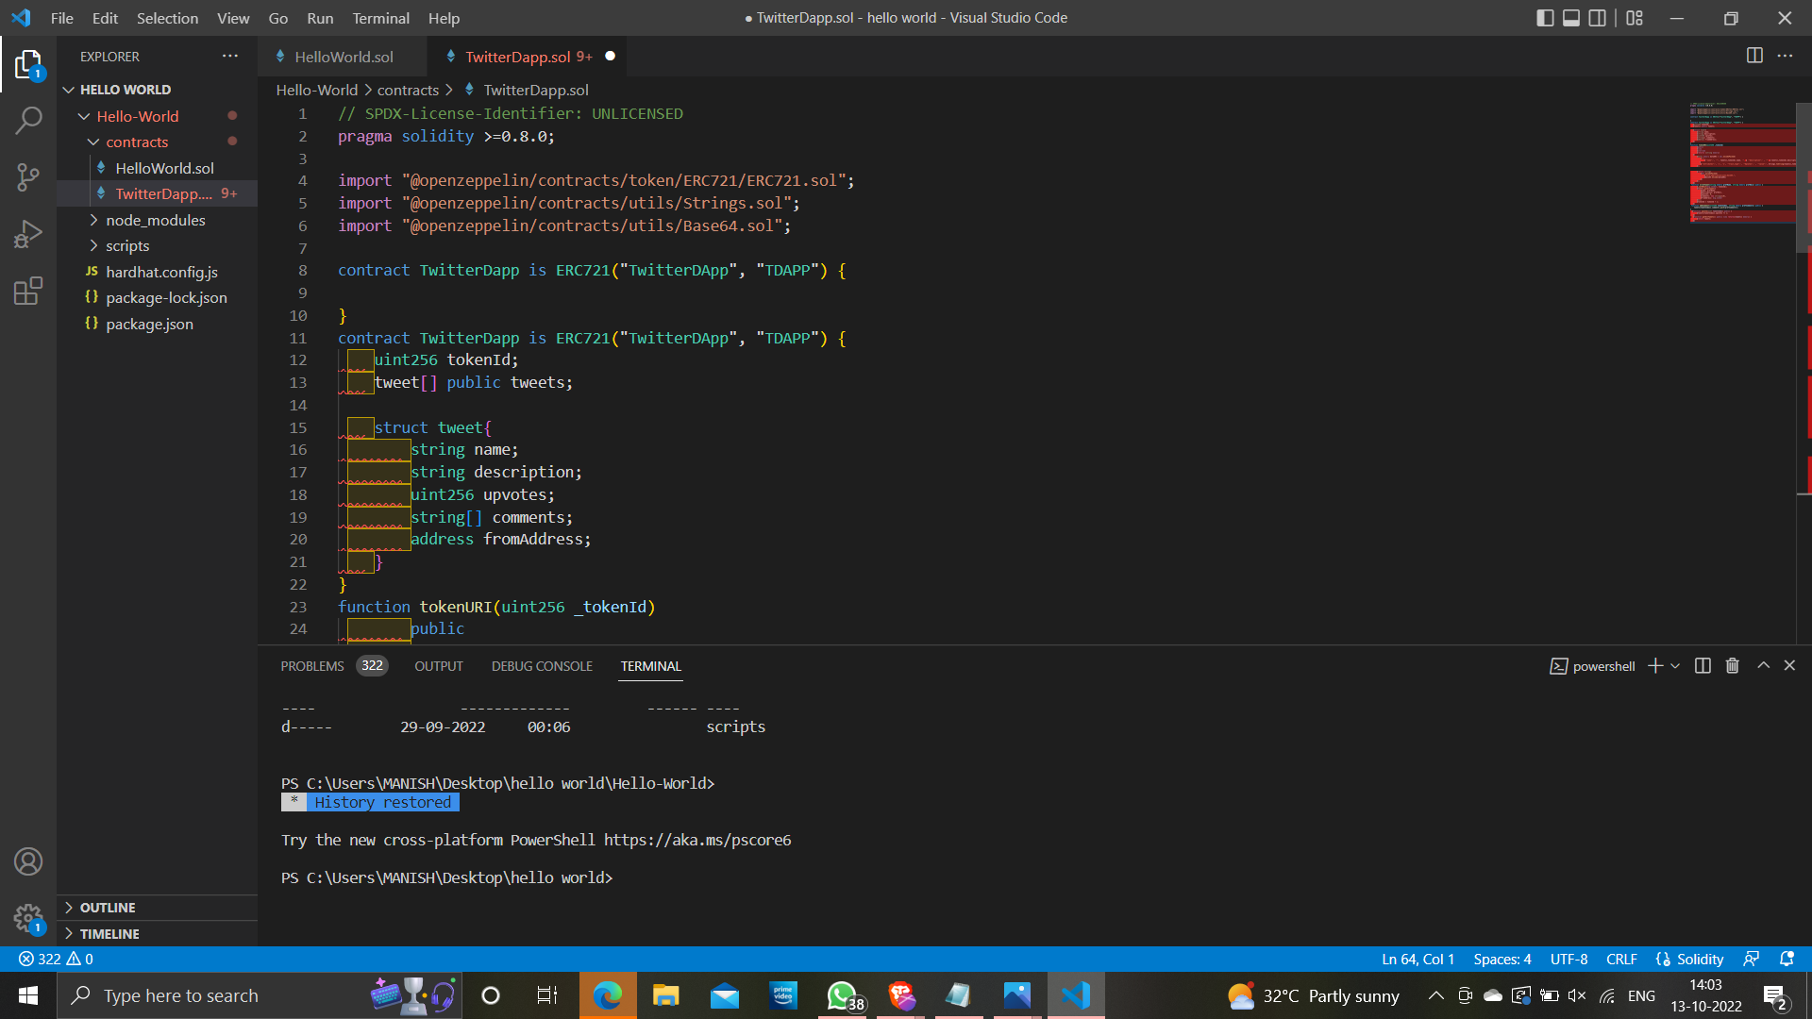The width and height of the screenshot is (1812, 1019).
Task: Open the Terminal menu
Action: tap(380, 18)
